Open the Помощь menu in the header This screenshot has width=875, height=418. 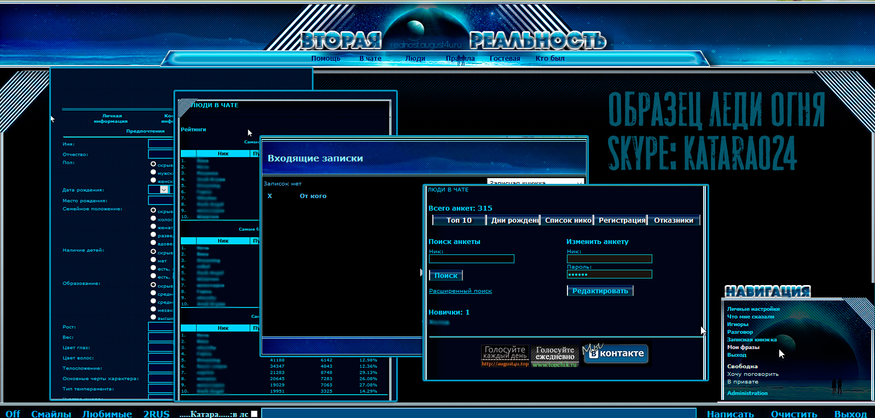(326, 59)
